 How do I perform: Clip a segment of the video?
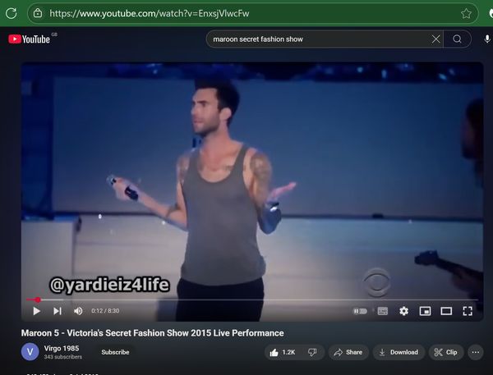(445, 352)
